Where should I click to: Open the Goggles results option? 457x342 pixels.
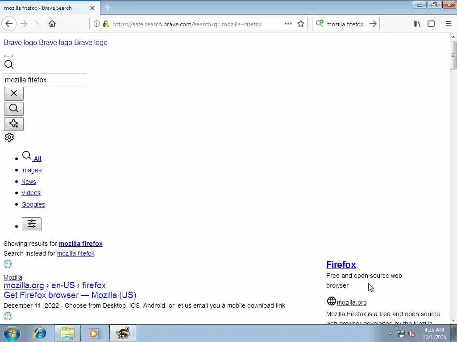point(33,204)
